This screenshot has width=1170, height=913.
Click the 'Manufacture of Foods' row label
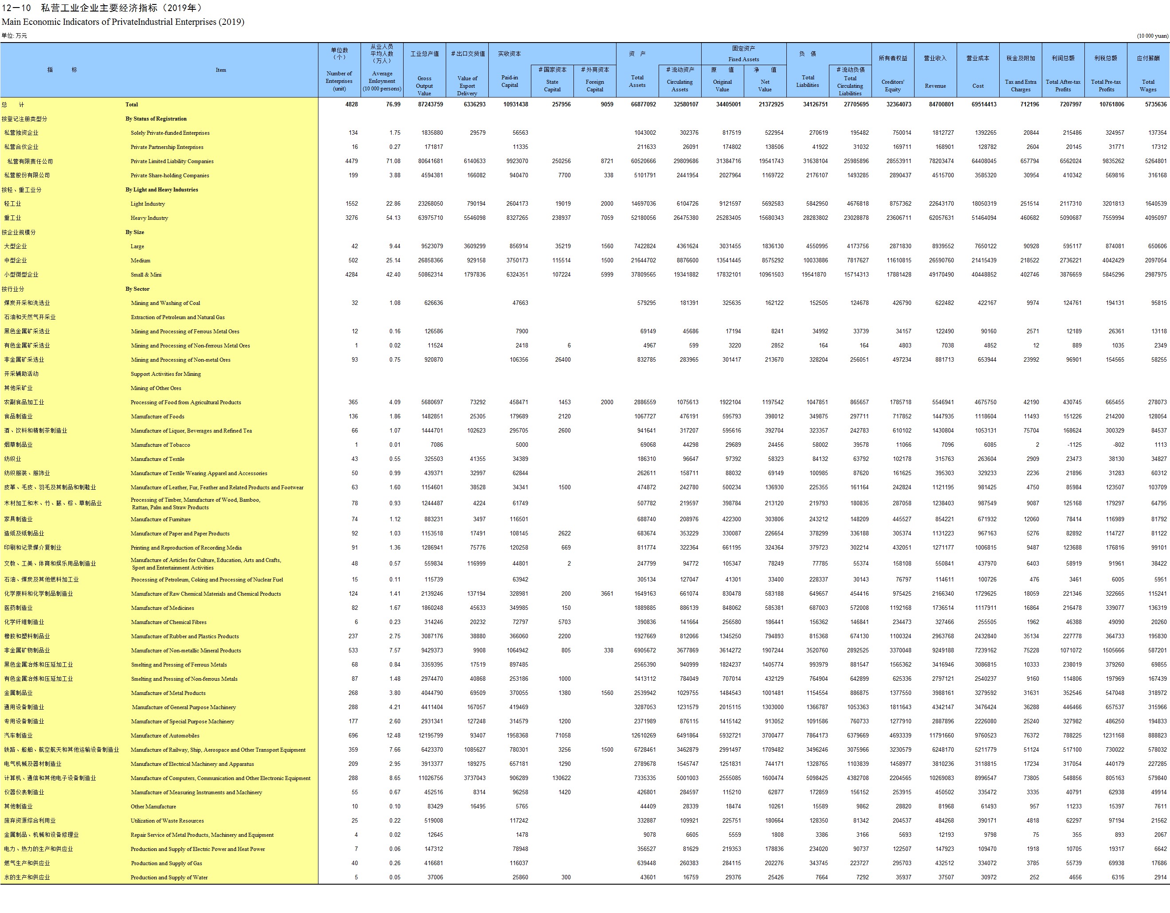click(x=157, y=417)
